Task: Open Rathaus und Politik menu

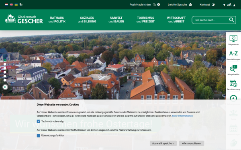Action: tap(57, 20)
